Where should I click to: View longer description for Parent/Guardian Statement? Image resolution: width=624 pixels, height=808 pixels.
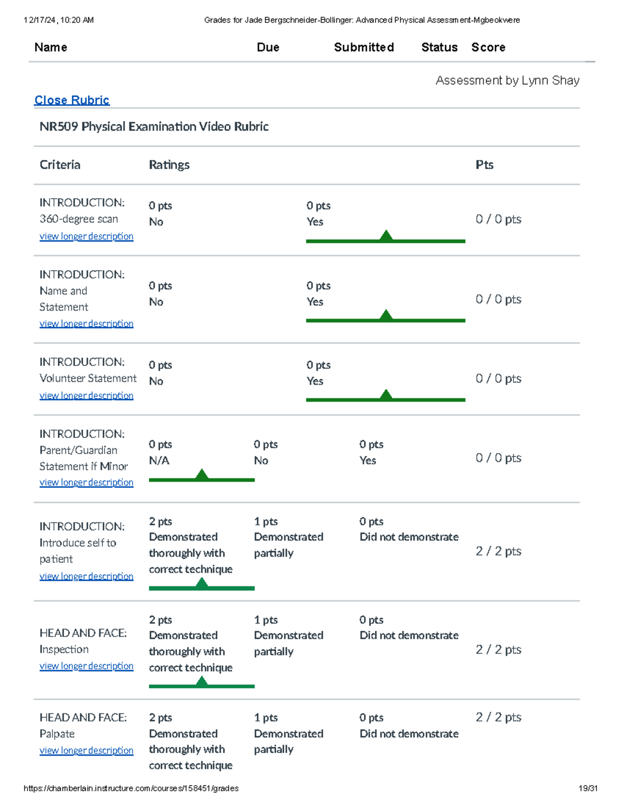[x=86, y=482]
